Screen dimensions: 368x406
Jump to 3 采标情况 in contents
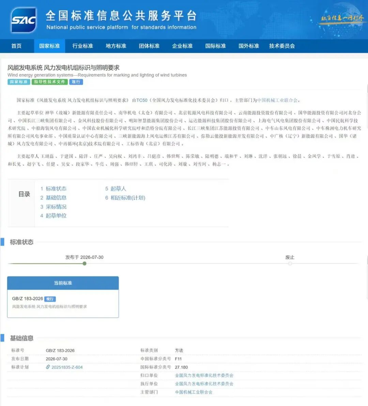tap(53, 207)
